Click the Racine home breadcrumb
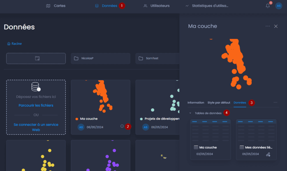The height and width of the screenshot is (171, 287). tap(15, 43)
